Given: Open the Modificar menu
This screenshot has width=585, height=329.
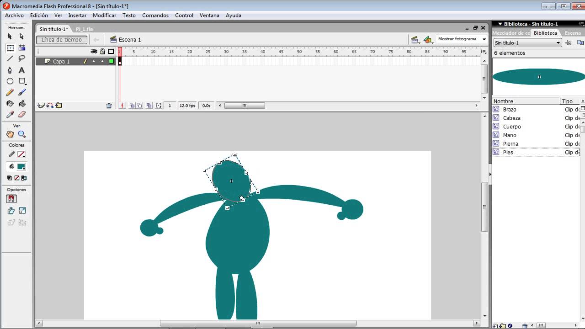Looking at the screenshot, I should tap(104, 15).
